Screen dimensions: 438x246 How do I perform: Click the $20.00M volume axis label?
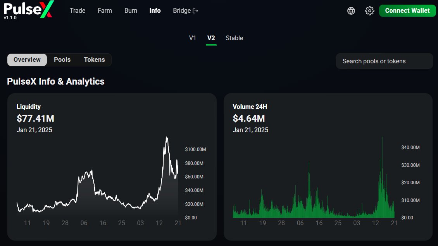pos(410,183)
